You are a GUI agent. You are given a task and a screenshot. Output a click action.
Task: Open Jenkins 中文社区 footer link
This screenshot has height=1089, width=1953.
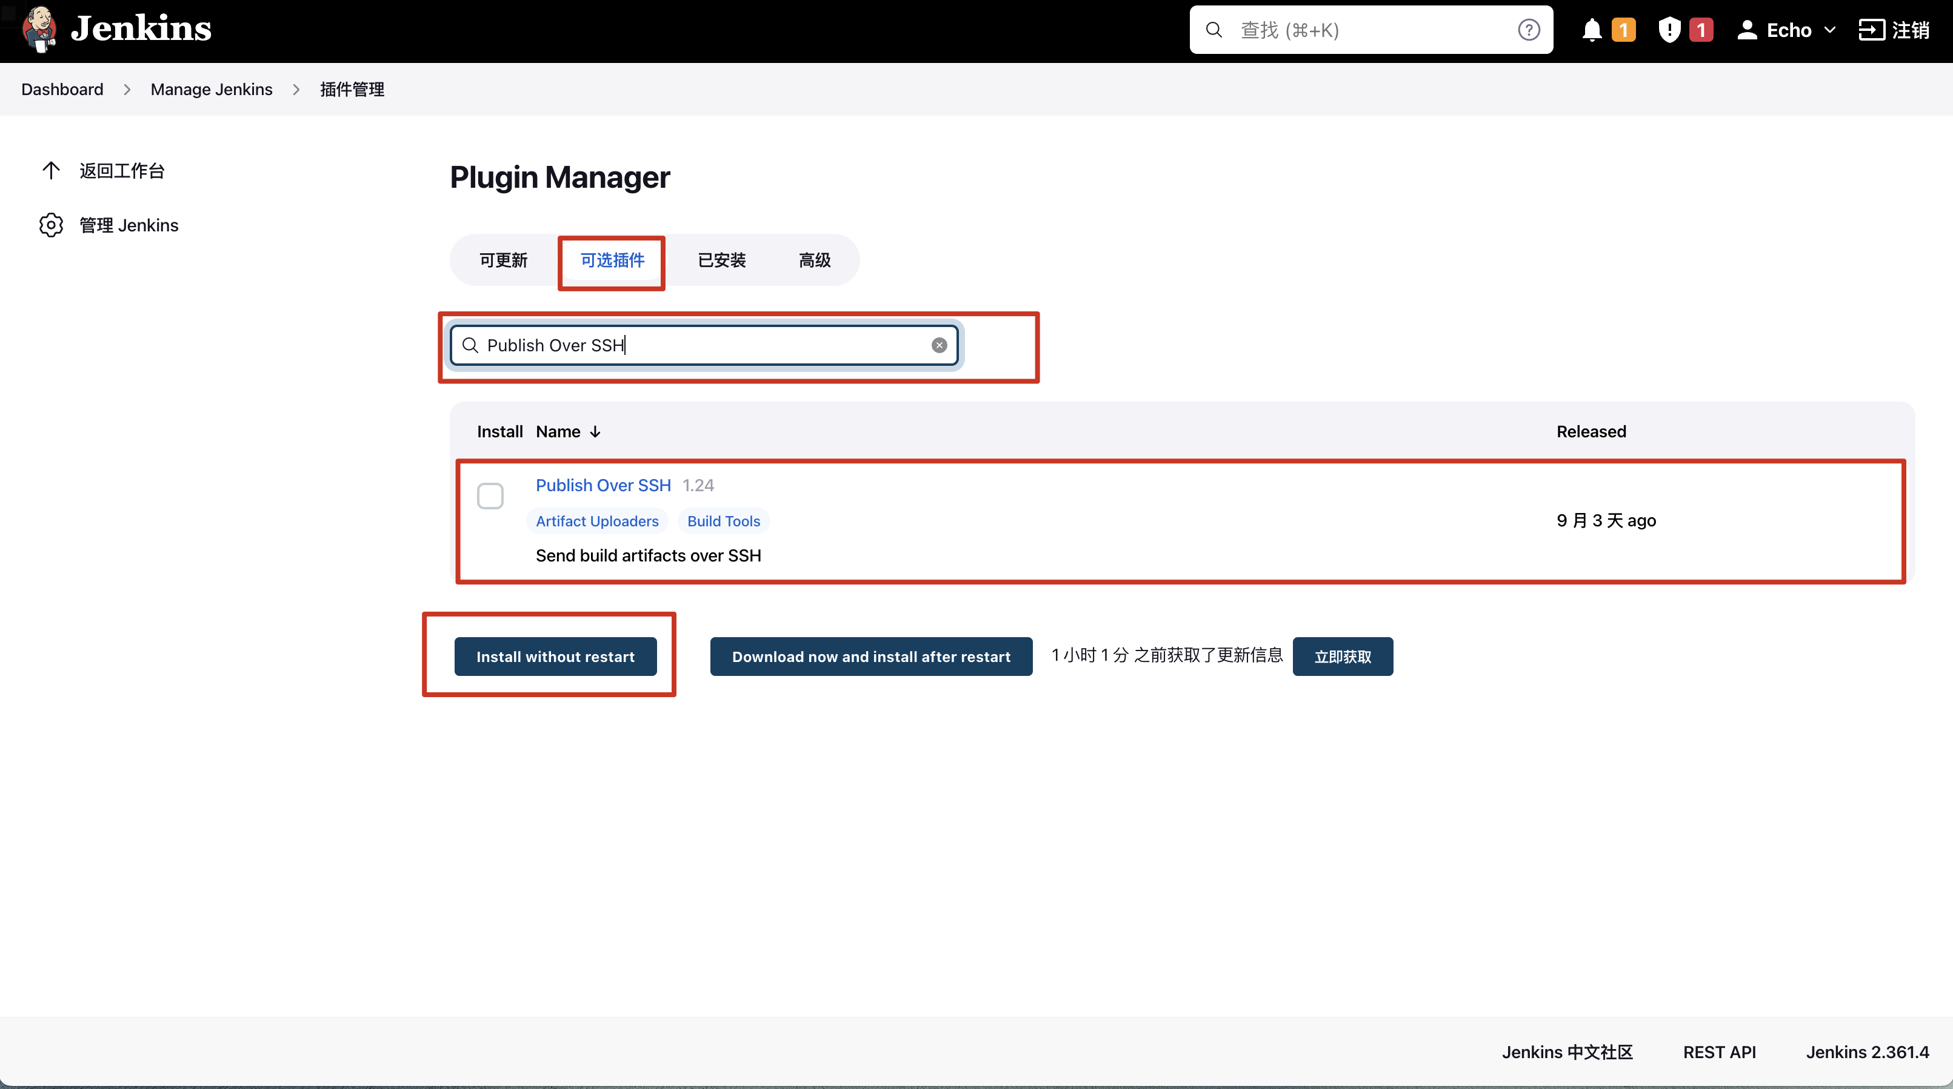pos(1567,1052)
